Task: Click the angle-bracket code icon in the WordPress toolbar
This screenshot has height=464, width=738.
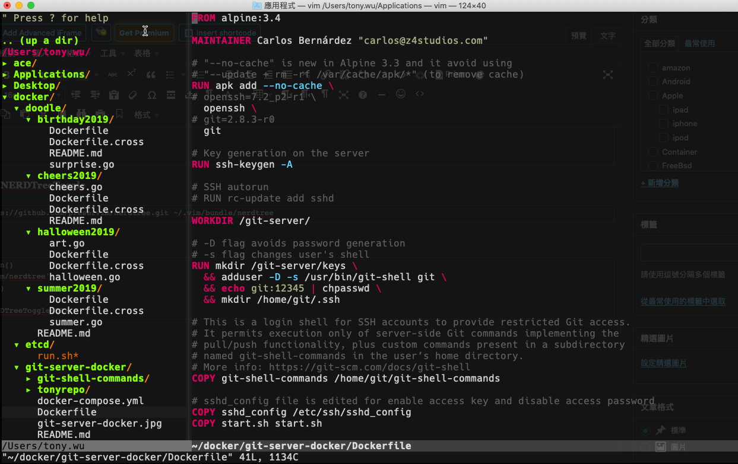Action: pyautogui.click(x=420, y=94)
